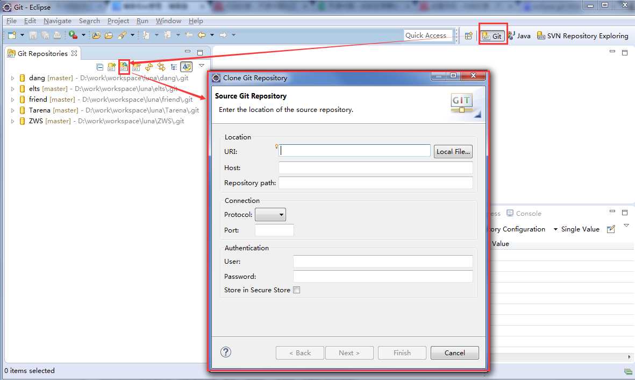Click in the Password input field
This screenshot has height=380, width=635.
coord(383,276)
